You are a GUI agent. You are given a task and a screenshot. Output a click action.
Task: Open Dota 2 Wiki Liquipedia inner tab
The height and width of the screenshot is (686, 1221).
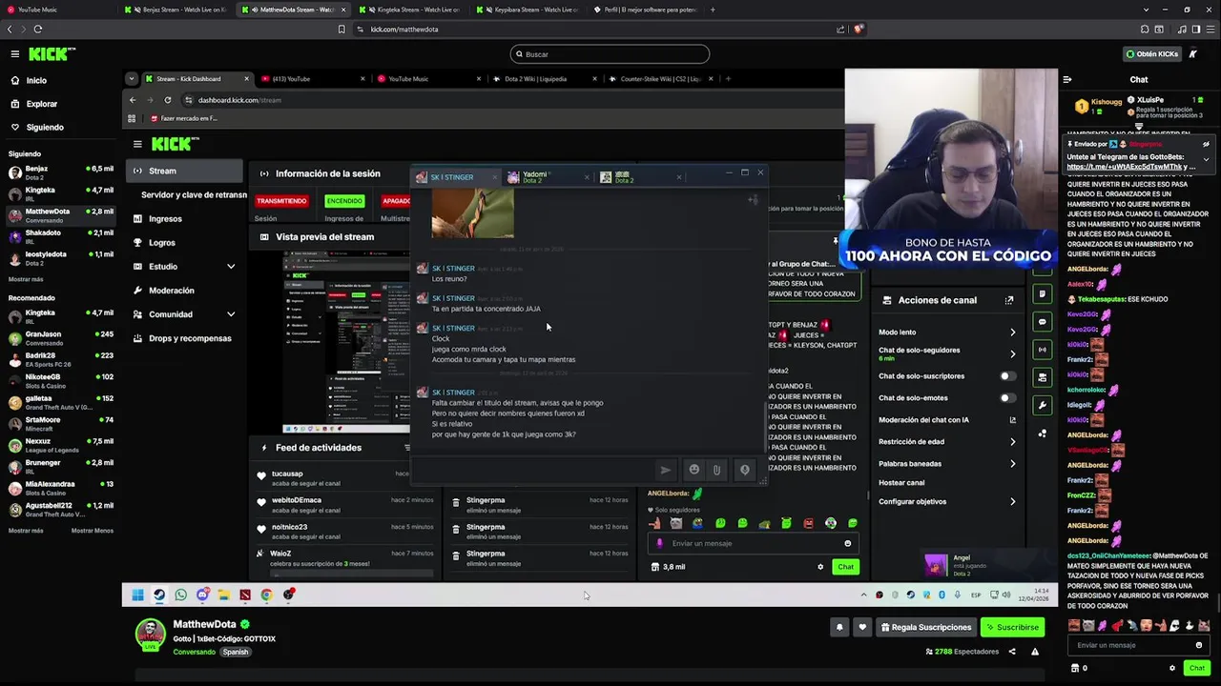point(542,79)
